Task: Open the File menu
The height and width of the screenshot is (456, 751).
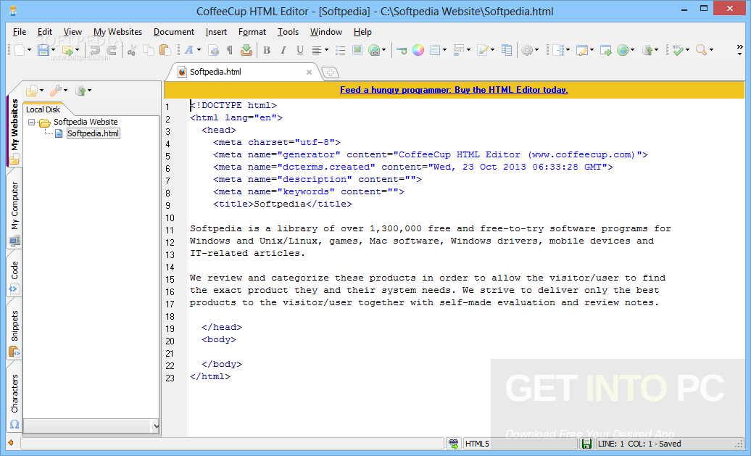Action: point(20,32)
